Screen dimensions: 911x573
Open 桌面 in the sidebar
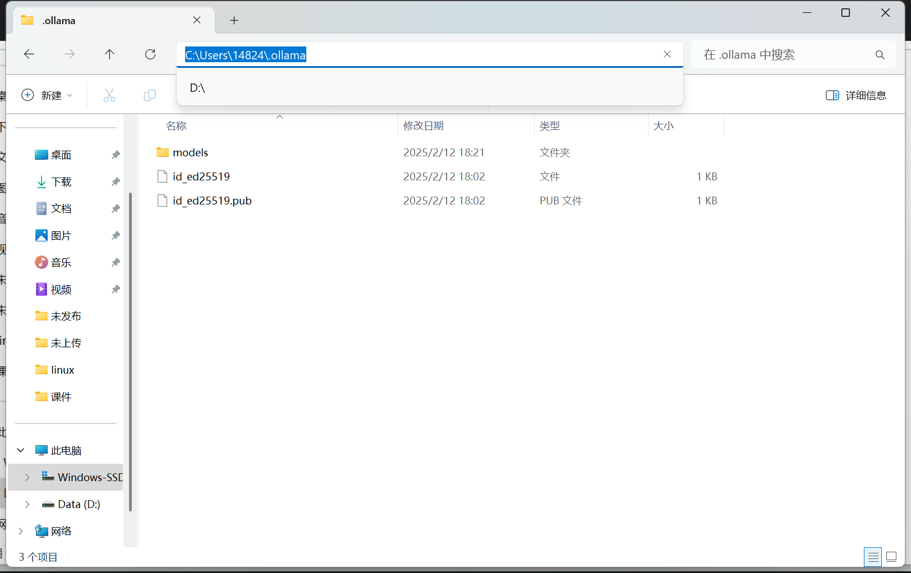[x=61, y=155]
